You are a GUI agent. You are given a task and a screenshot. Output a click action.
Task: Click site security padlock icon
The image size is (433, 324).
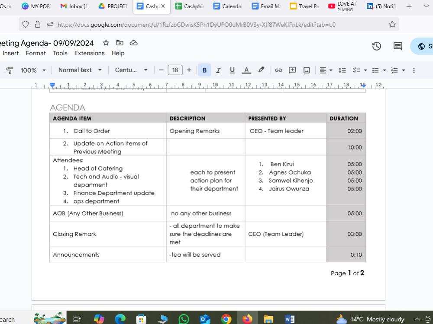tap(38, 25)
